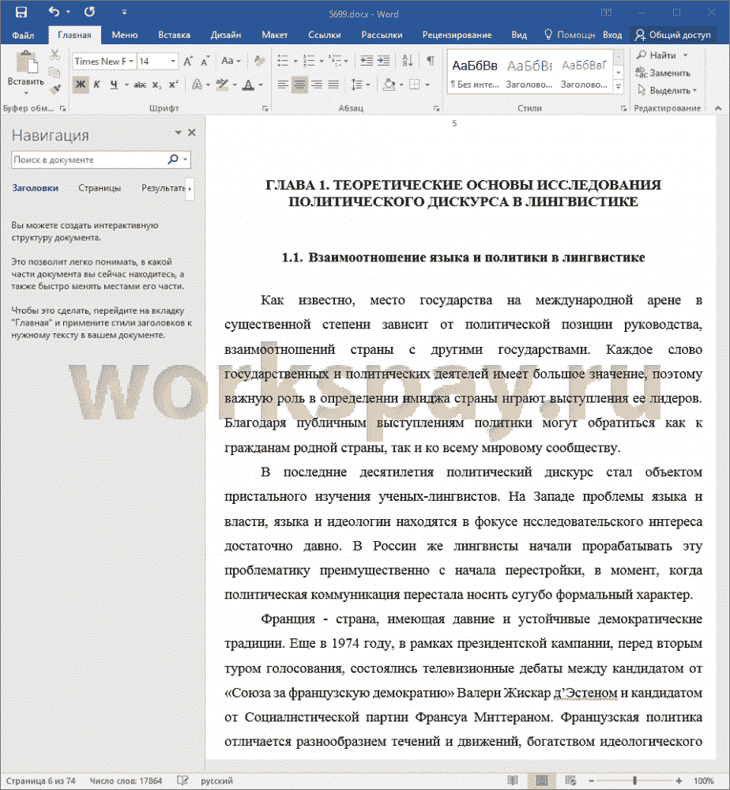Switch to the Ссылки tab
730x790 pixels.
point(325,35)
